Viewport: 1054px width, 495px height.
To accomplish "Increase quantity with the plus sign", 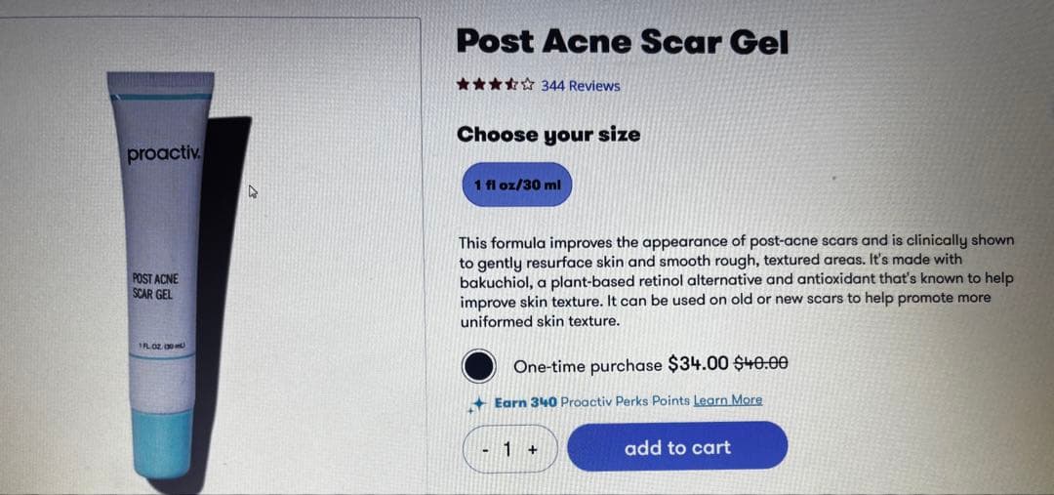I will pos(532,449).
